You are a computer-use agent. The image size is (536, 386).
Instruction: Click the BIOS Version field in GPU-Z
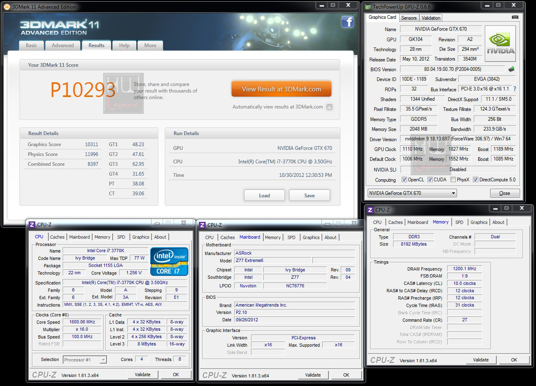coord(452,69)
